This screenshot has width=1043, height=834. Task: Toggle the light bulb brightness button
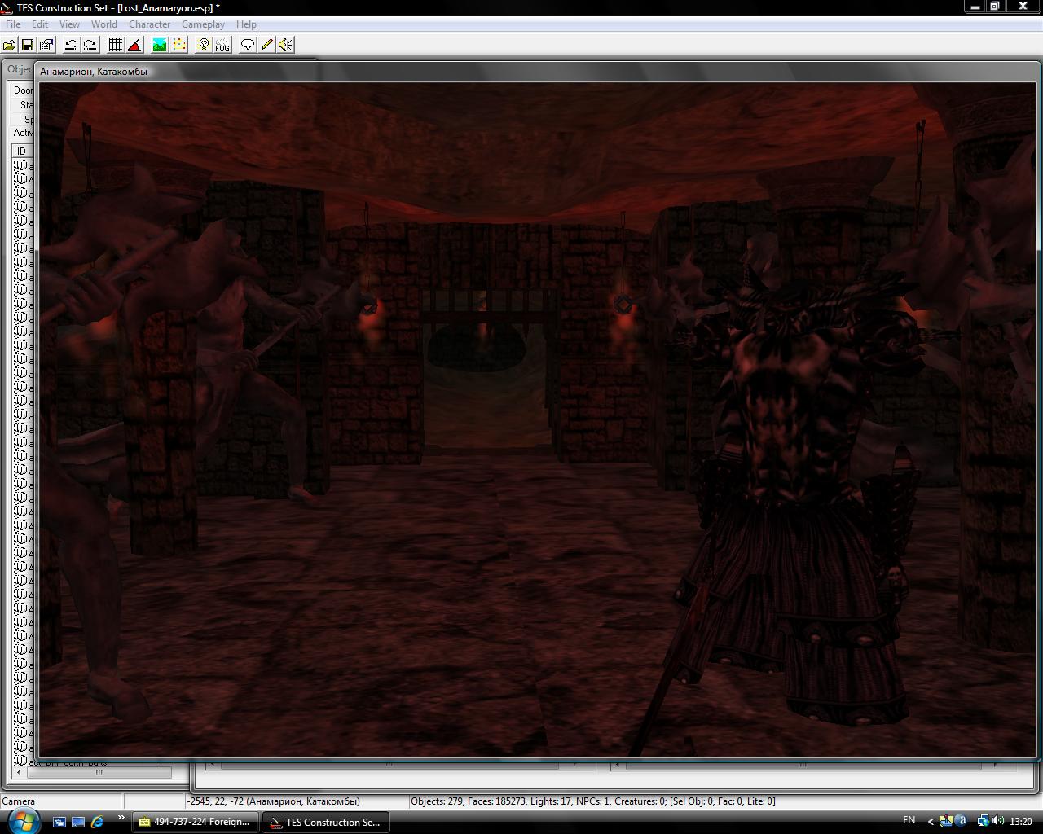[x=204, y=45]
